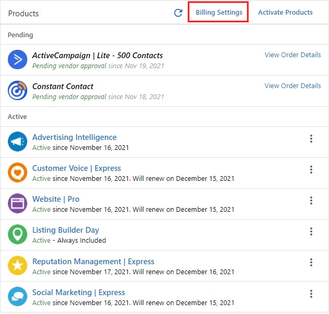
Task: Open Website | Pro product
Action: (x=56, y=199)
